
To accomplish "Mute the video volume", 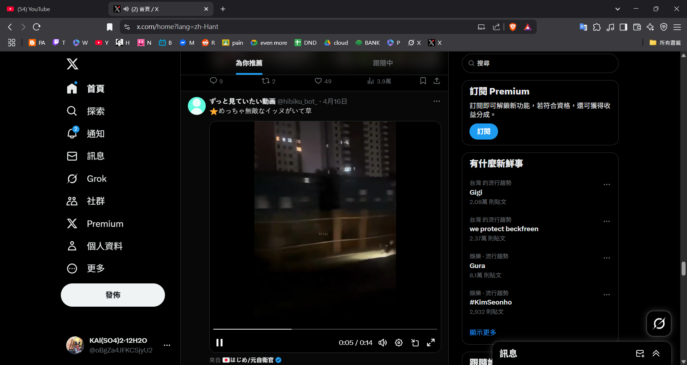I will [383, 343].
